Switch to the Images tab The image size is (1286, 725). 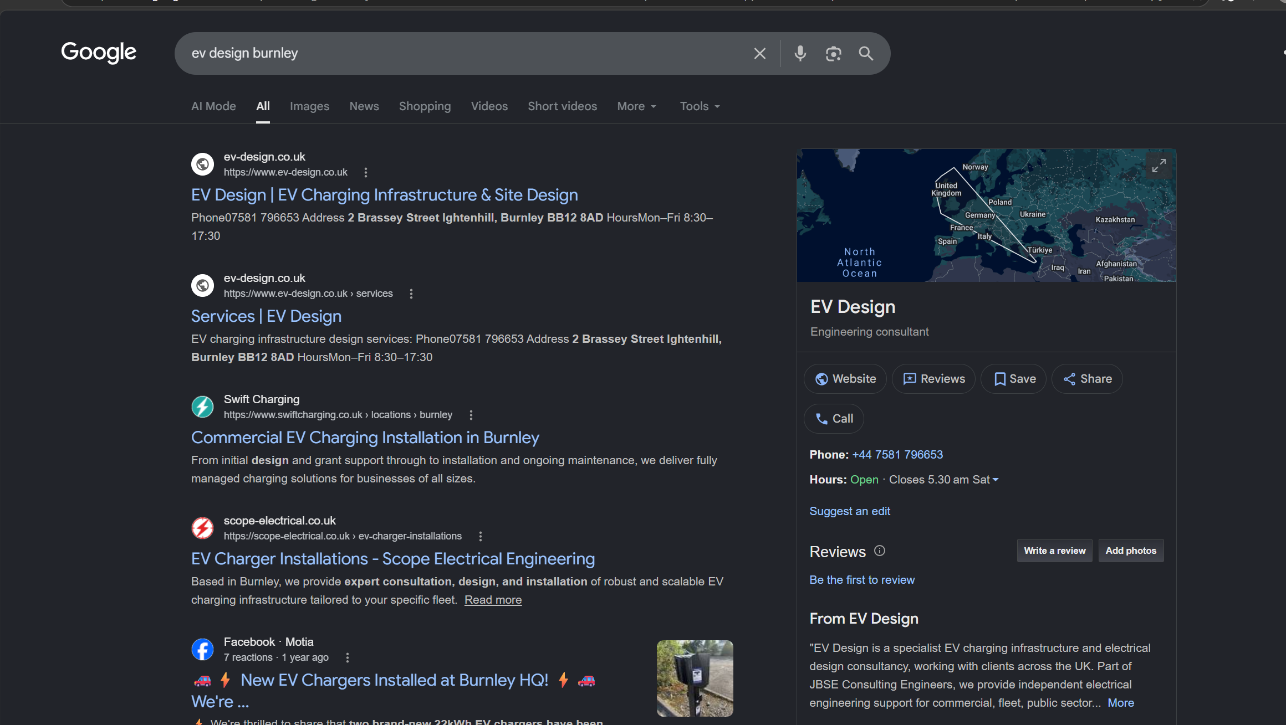(x=309, y=106)
